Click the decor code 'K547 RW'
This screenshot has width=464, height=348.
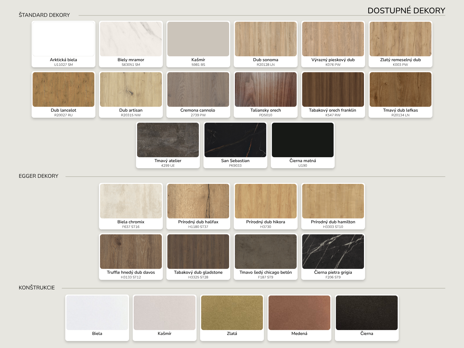[x=333, y=115]
